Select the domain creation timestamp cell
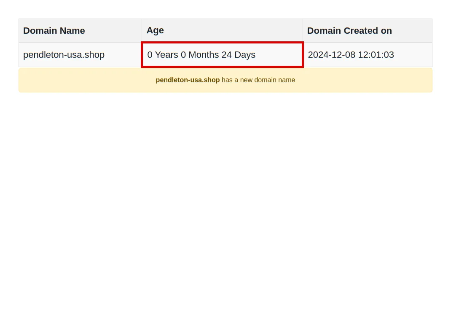 click(x=351, y=55)
